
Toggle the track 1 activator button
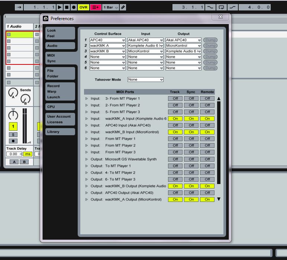13,126
